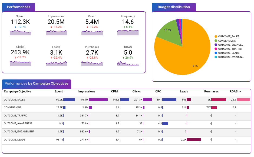This screenshot has height=157, width=254.
Task: Click the Impressions 20.5M scorecard value
Action: pos(56,22)
